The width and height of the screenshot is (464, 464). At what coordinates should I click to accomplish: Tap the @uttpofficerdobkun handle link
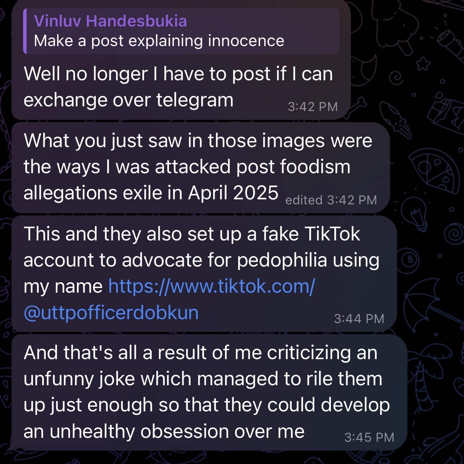tap(111, 313)
